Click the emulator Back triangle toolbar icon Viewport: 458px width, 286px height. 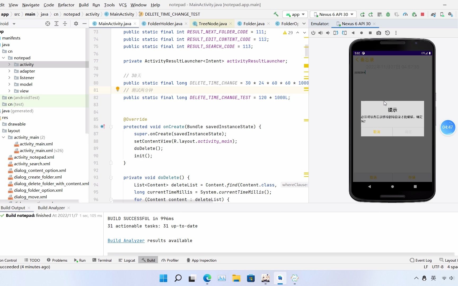[x=353, y=33]
